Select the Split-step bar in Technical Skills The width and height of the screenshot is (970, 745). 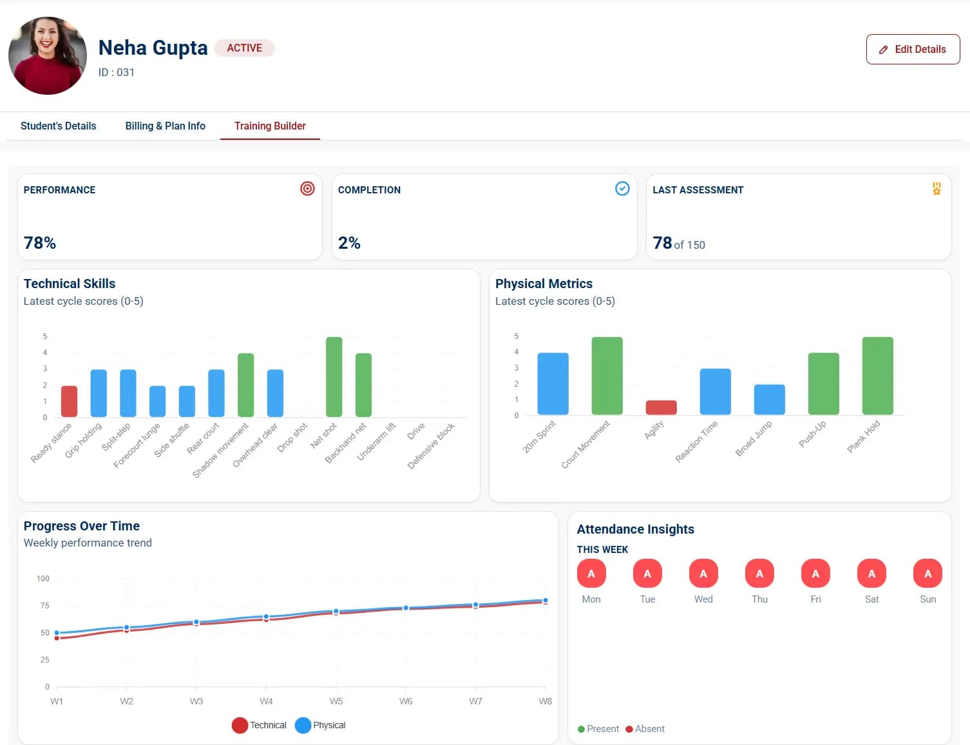(128, 393)
